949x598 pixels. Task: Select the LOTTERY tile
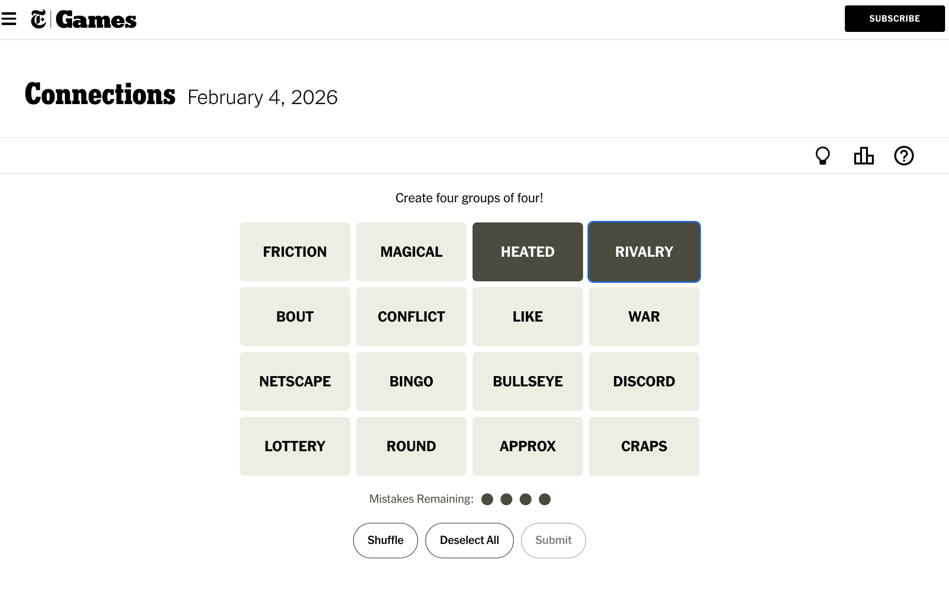click(x=295, y=446)
